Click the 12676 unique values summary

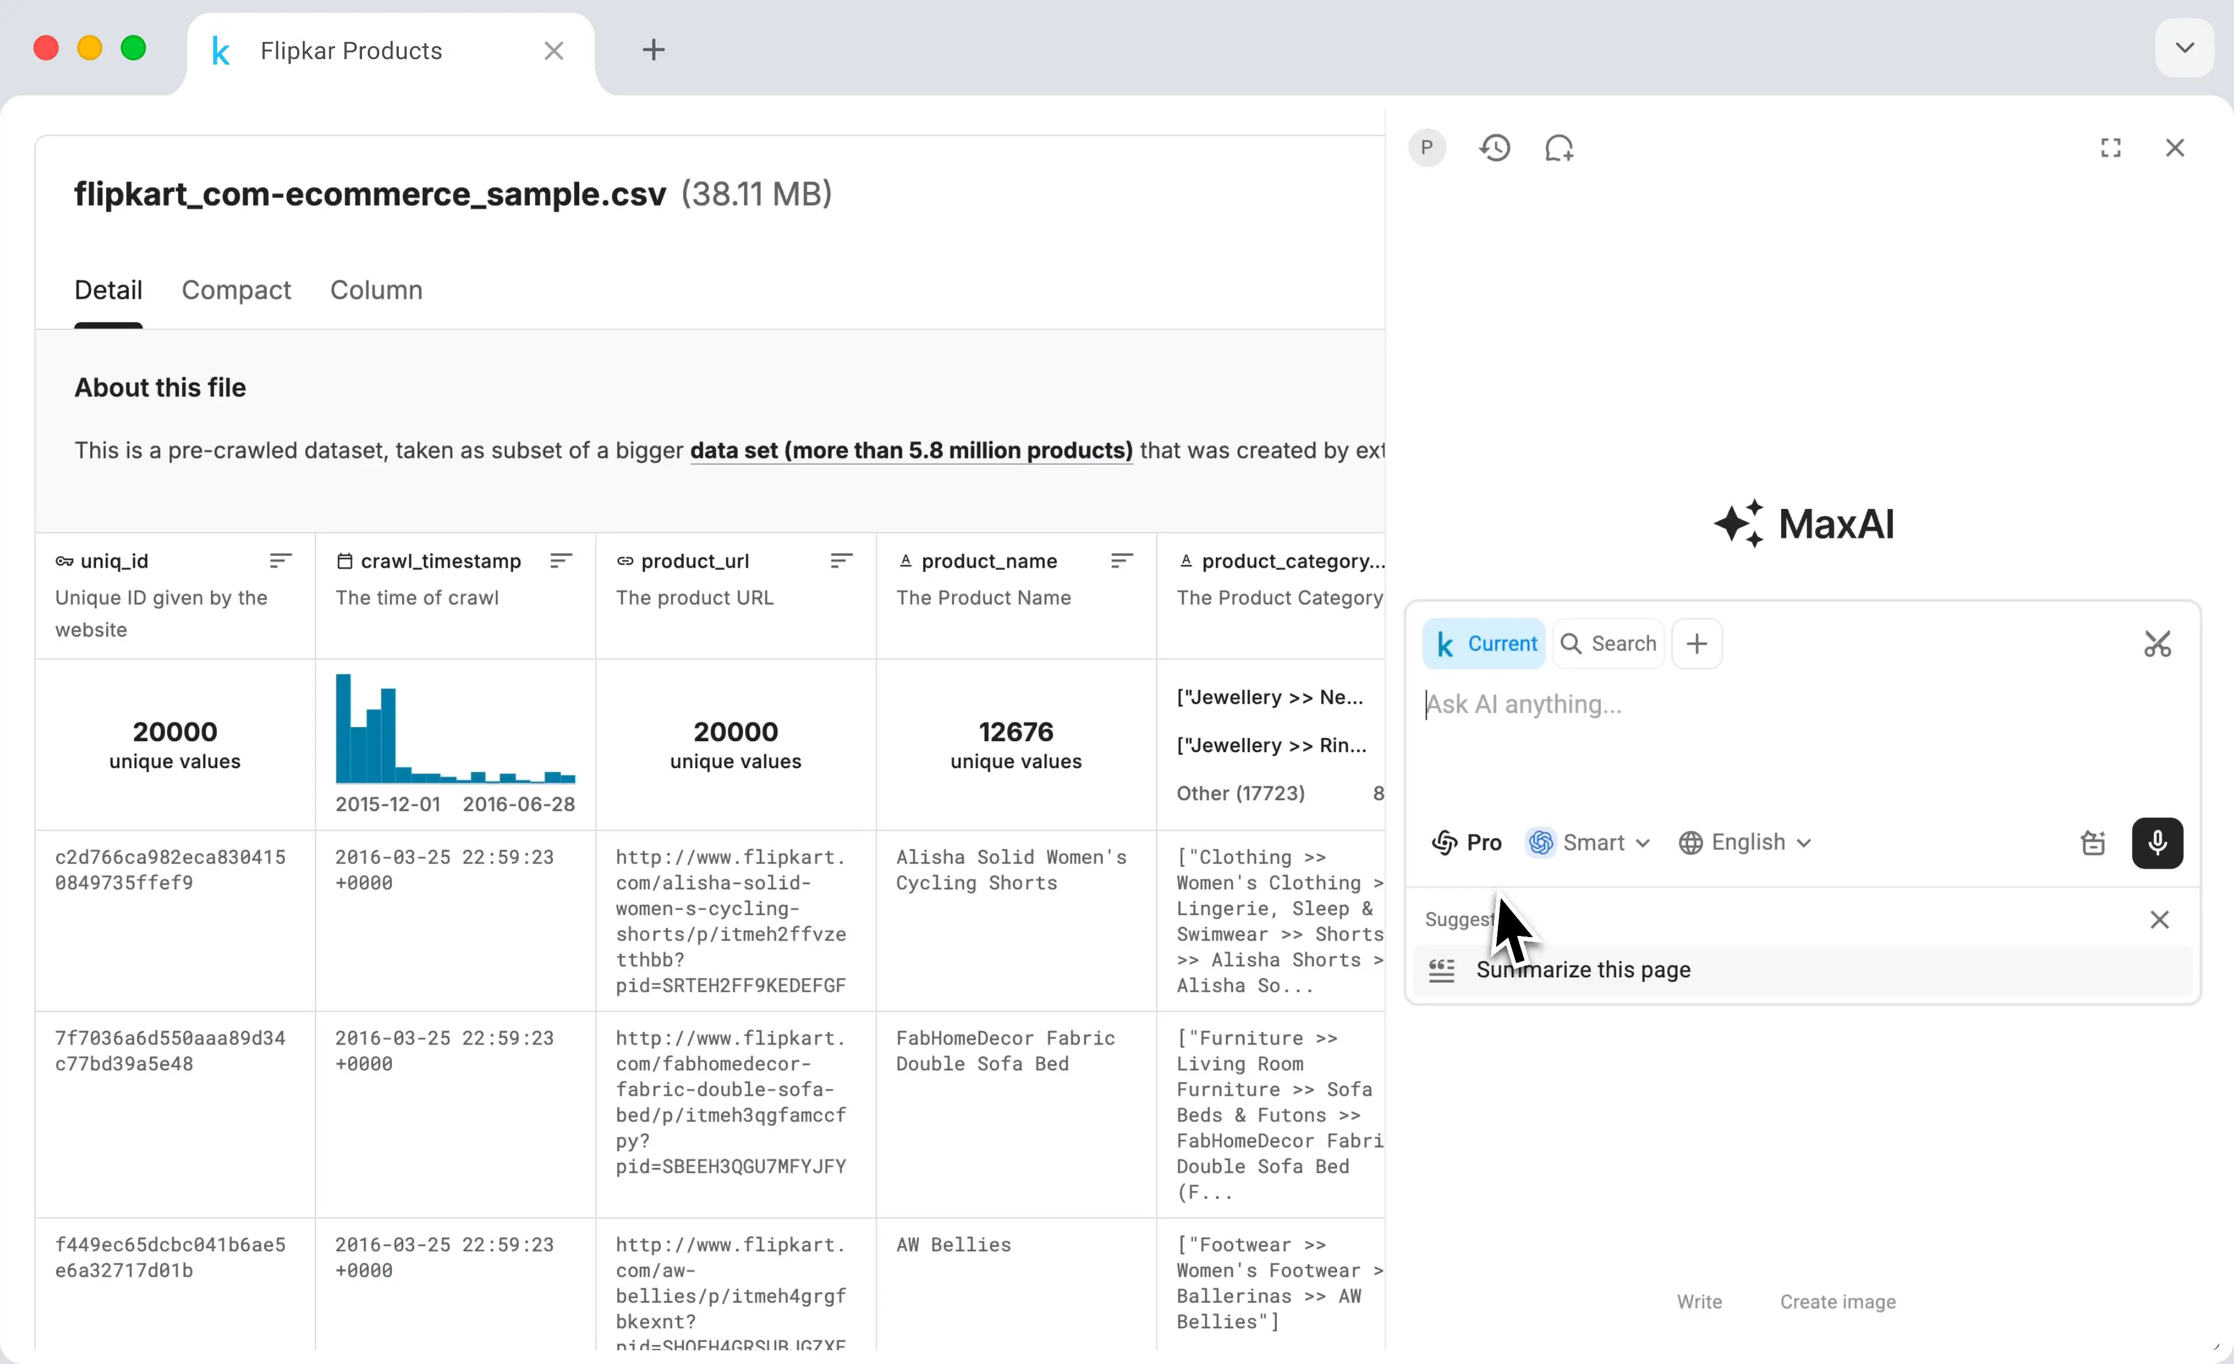(x=1015, y=745)
